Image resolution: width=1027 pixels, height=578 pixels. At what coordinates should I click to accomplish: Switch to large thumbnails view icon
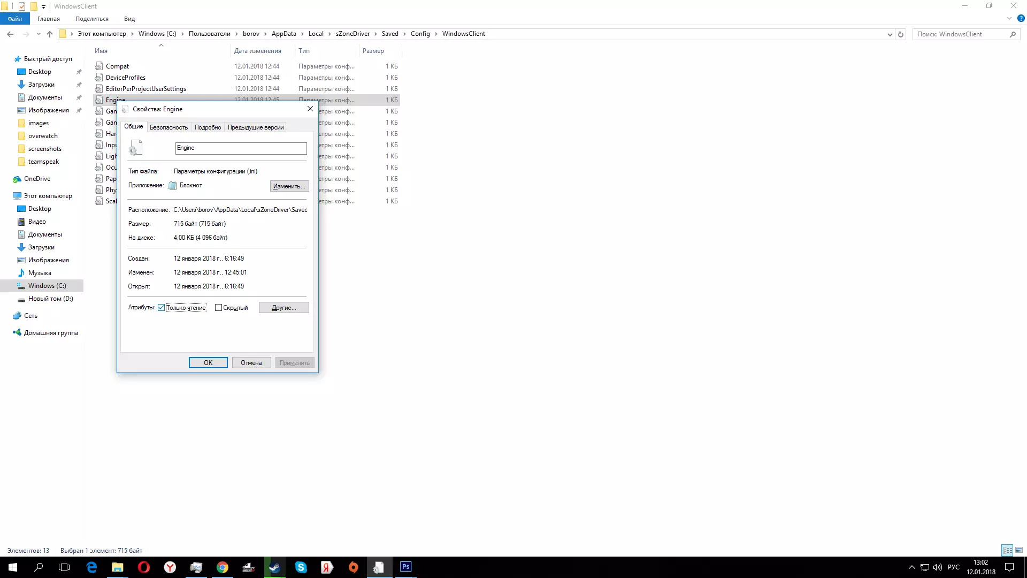[1019, 550]
